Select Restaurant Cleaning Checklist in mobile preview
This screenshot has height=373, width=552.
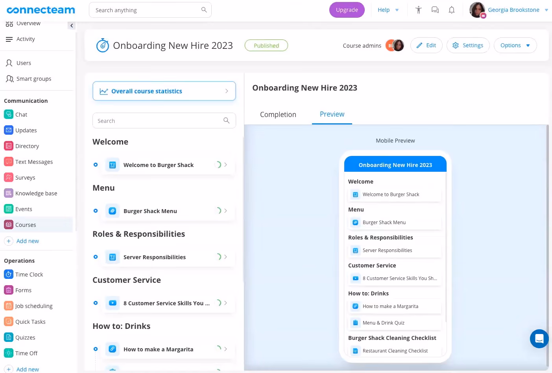click(395, 351)
